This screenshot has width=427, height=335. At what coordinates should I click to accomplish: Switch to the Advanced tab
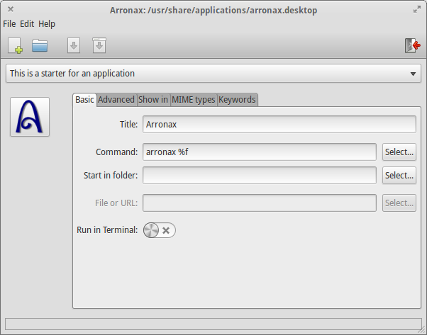[x=116, y=100]
